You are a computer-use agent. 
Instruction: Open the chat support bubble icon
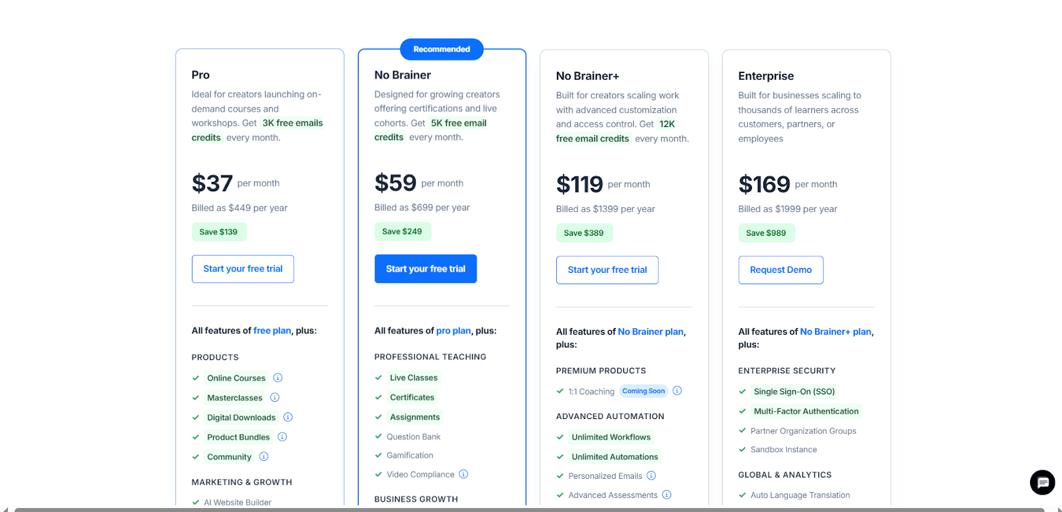1042,482
